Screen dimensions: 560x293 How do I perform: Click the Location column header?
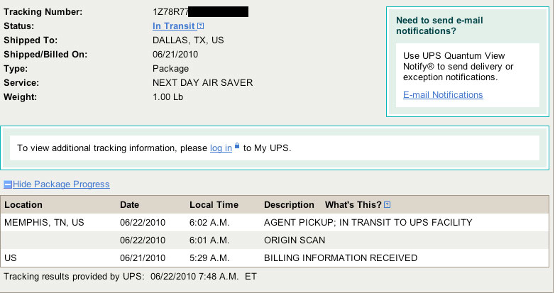pyautogui.click(x=23, y=204)
